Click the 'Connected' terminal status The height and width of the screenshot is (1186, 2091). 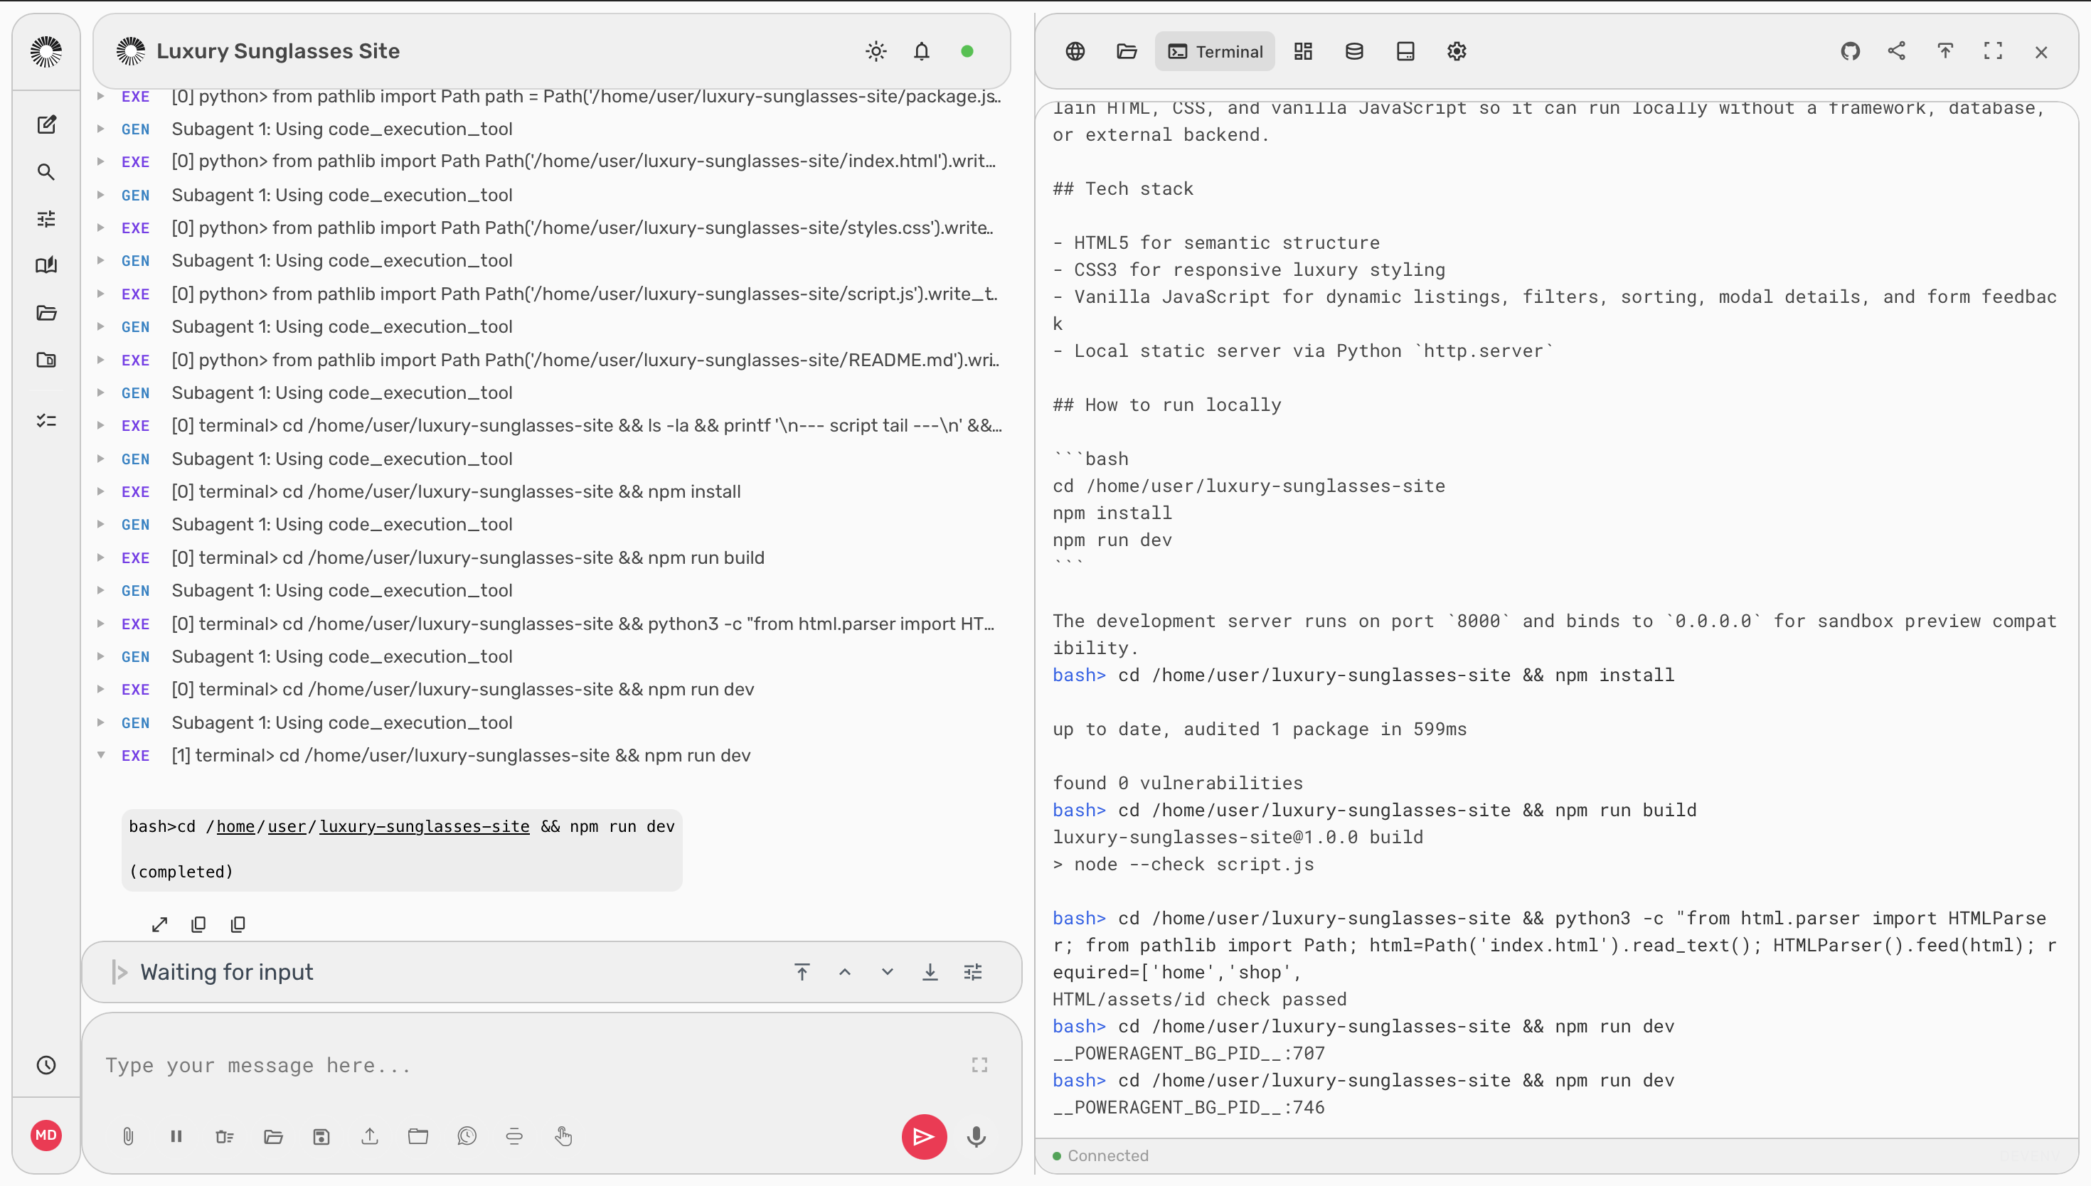click(x=1108, y=1156)
